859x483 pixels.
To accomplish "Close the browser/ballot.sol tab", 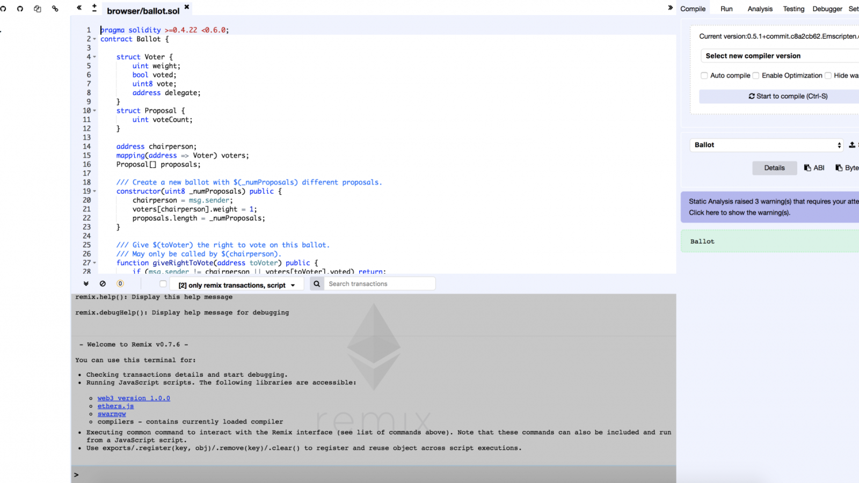I will [x=187, y=7].
